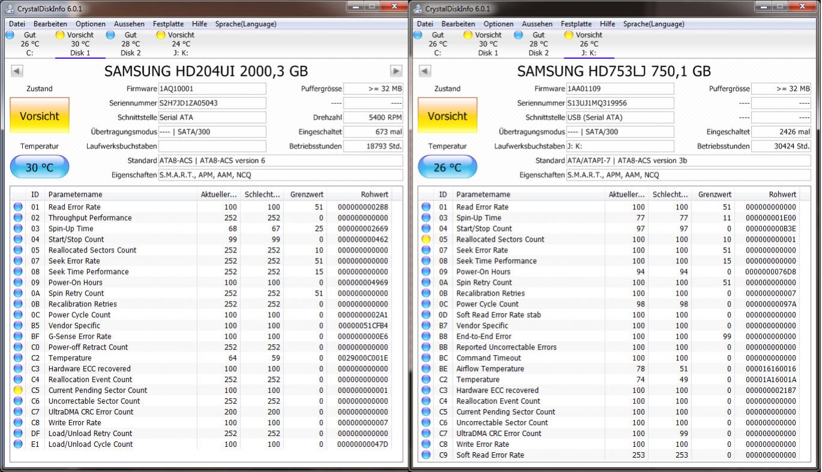Image resolution: width=822 pixels, height=472 pixels.
Task: Click Firmware field 1AQ10001
Action: coord(212,89)
